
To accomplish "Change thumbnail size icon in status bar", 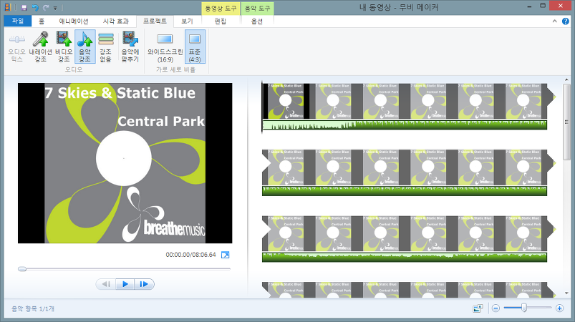I will pos(478,308).
